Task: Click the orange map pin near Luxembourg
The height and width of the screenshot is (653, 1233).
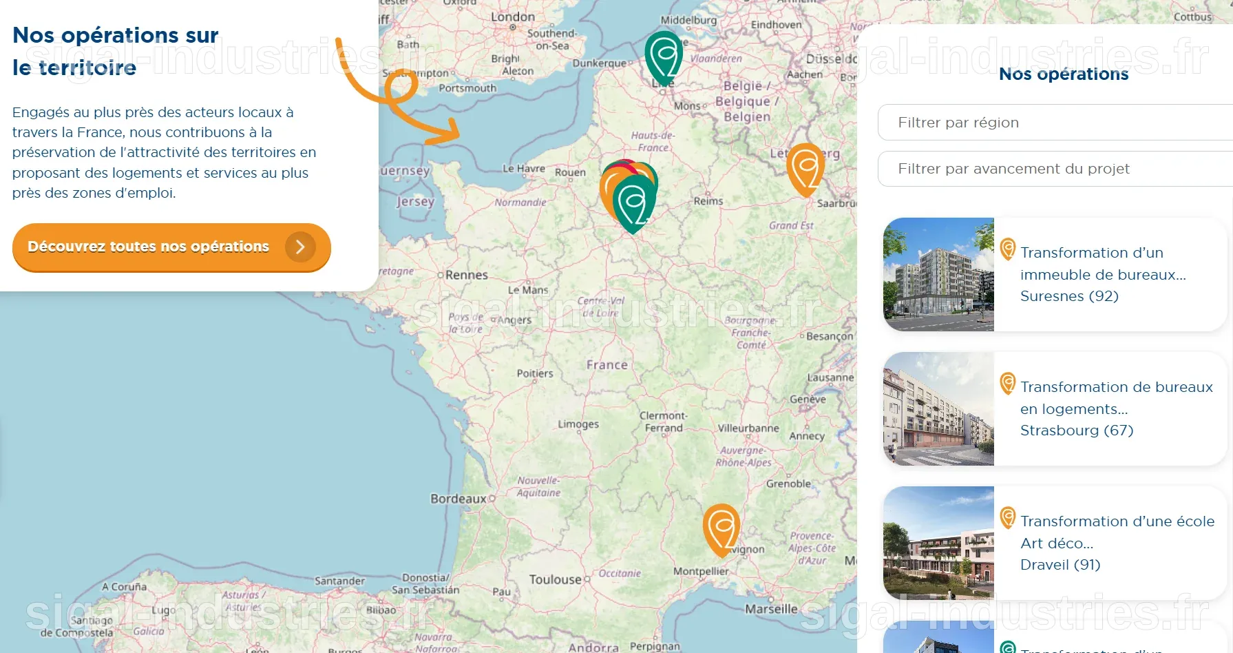Action: [x=805, y=169]
